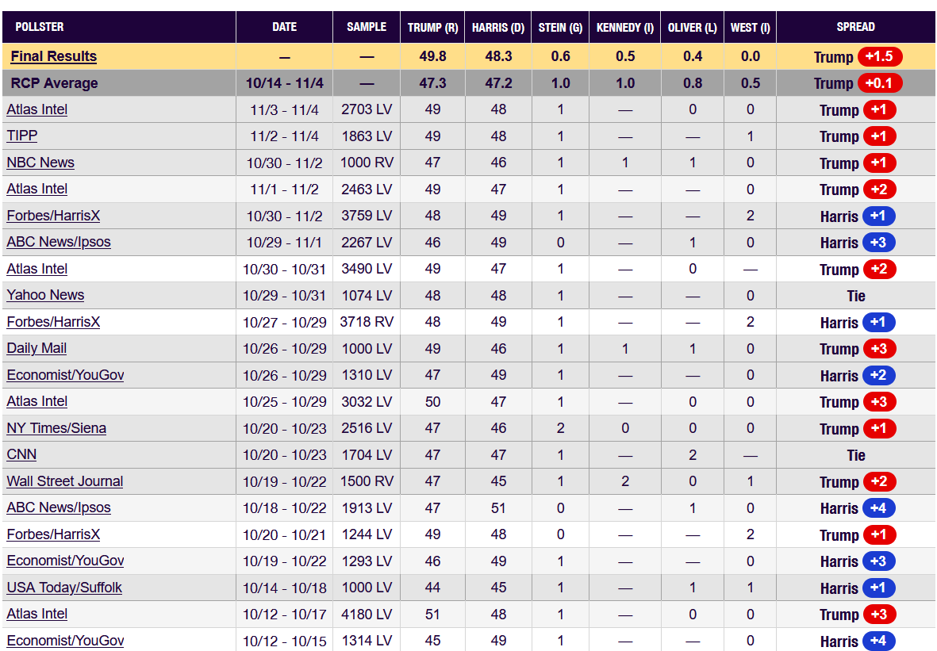Click the 48.3 Harris final result value
Viewport: 937px width, 651px height.
pos(498,56)
